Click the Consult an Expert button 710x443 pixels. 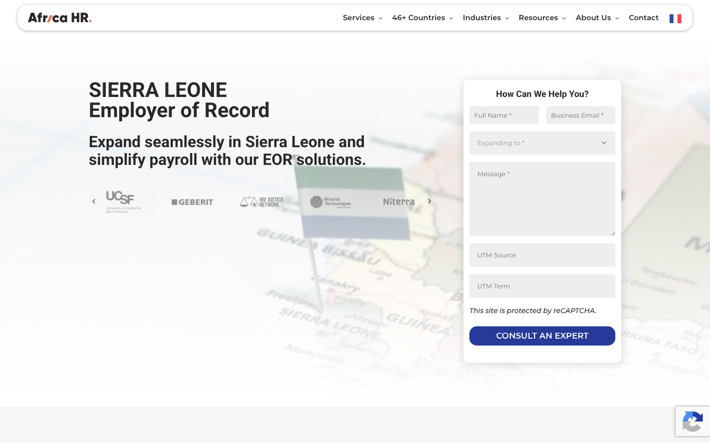(542, 336)
